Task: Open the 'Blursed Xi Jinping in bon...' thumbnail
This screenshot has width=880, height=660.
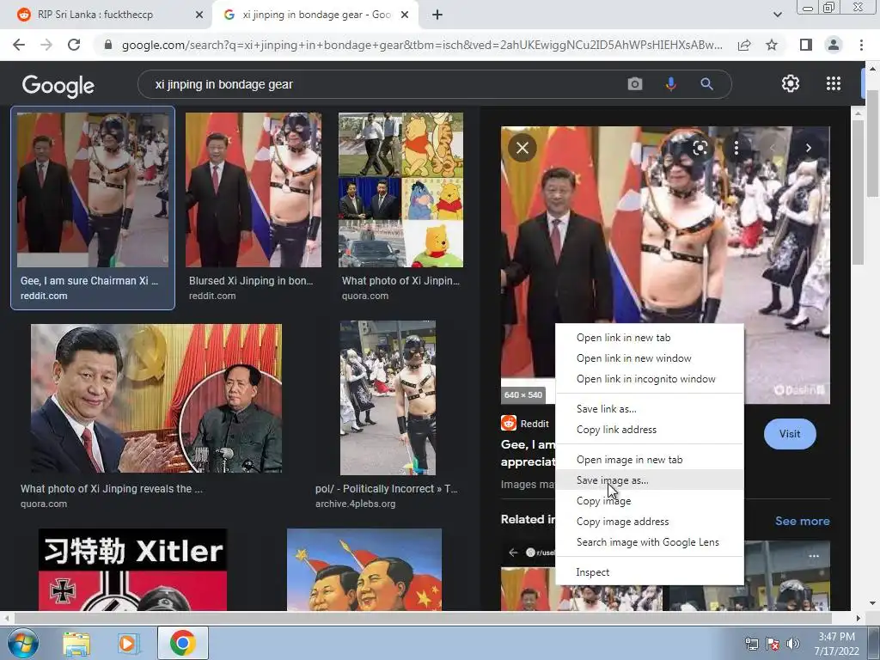Action: 254,190
